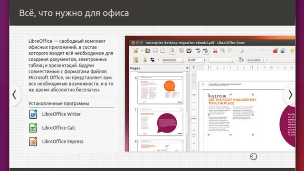Screen dimensions: 304x171
Task: Select page 7 thumbnail
Action: pyautogui.click(x=160, y=122)
